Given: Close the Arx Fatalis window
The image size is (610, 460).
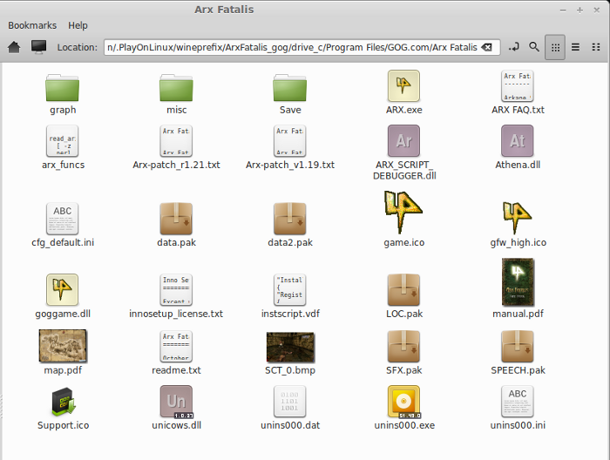Looking at the screenshot, I should (596, 10).
